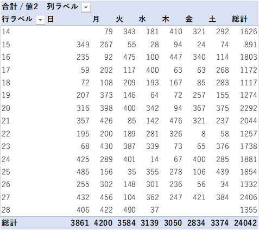Click the 月 column header
The height and width of the screenshot is (230, 259).
(x=96, y=19)
